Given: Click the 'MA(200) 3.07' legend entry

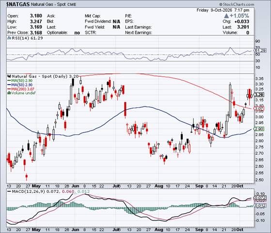Looking at the screenshot, I should pos(23,89).
